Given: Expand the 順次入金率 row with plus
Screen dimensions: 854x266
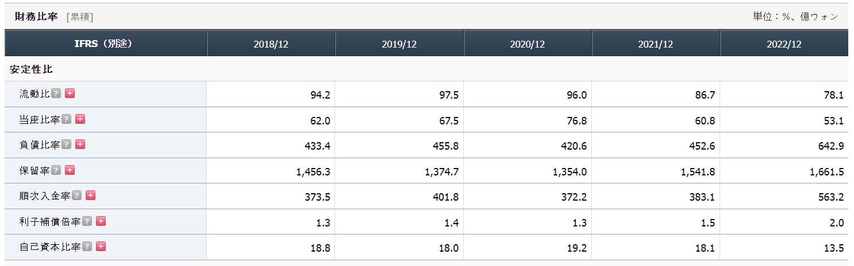Looking at the screenshot, I should point(90,195).
